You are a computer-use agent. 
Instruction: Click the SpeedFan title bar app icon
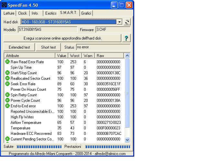(x=4, y=5)
